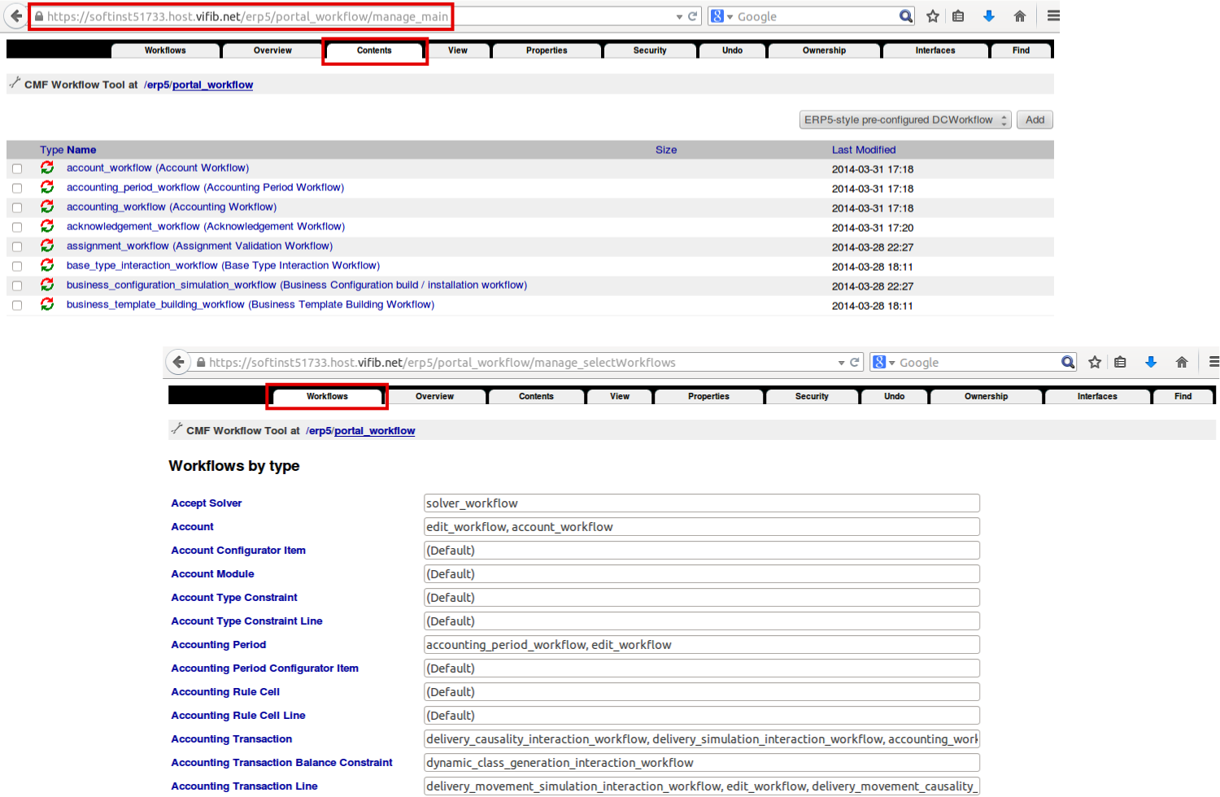
Task: Tick the acknowledgement_workflow checkbox
Action: point(17,228)
